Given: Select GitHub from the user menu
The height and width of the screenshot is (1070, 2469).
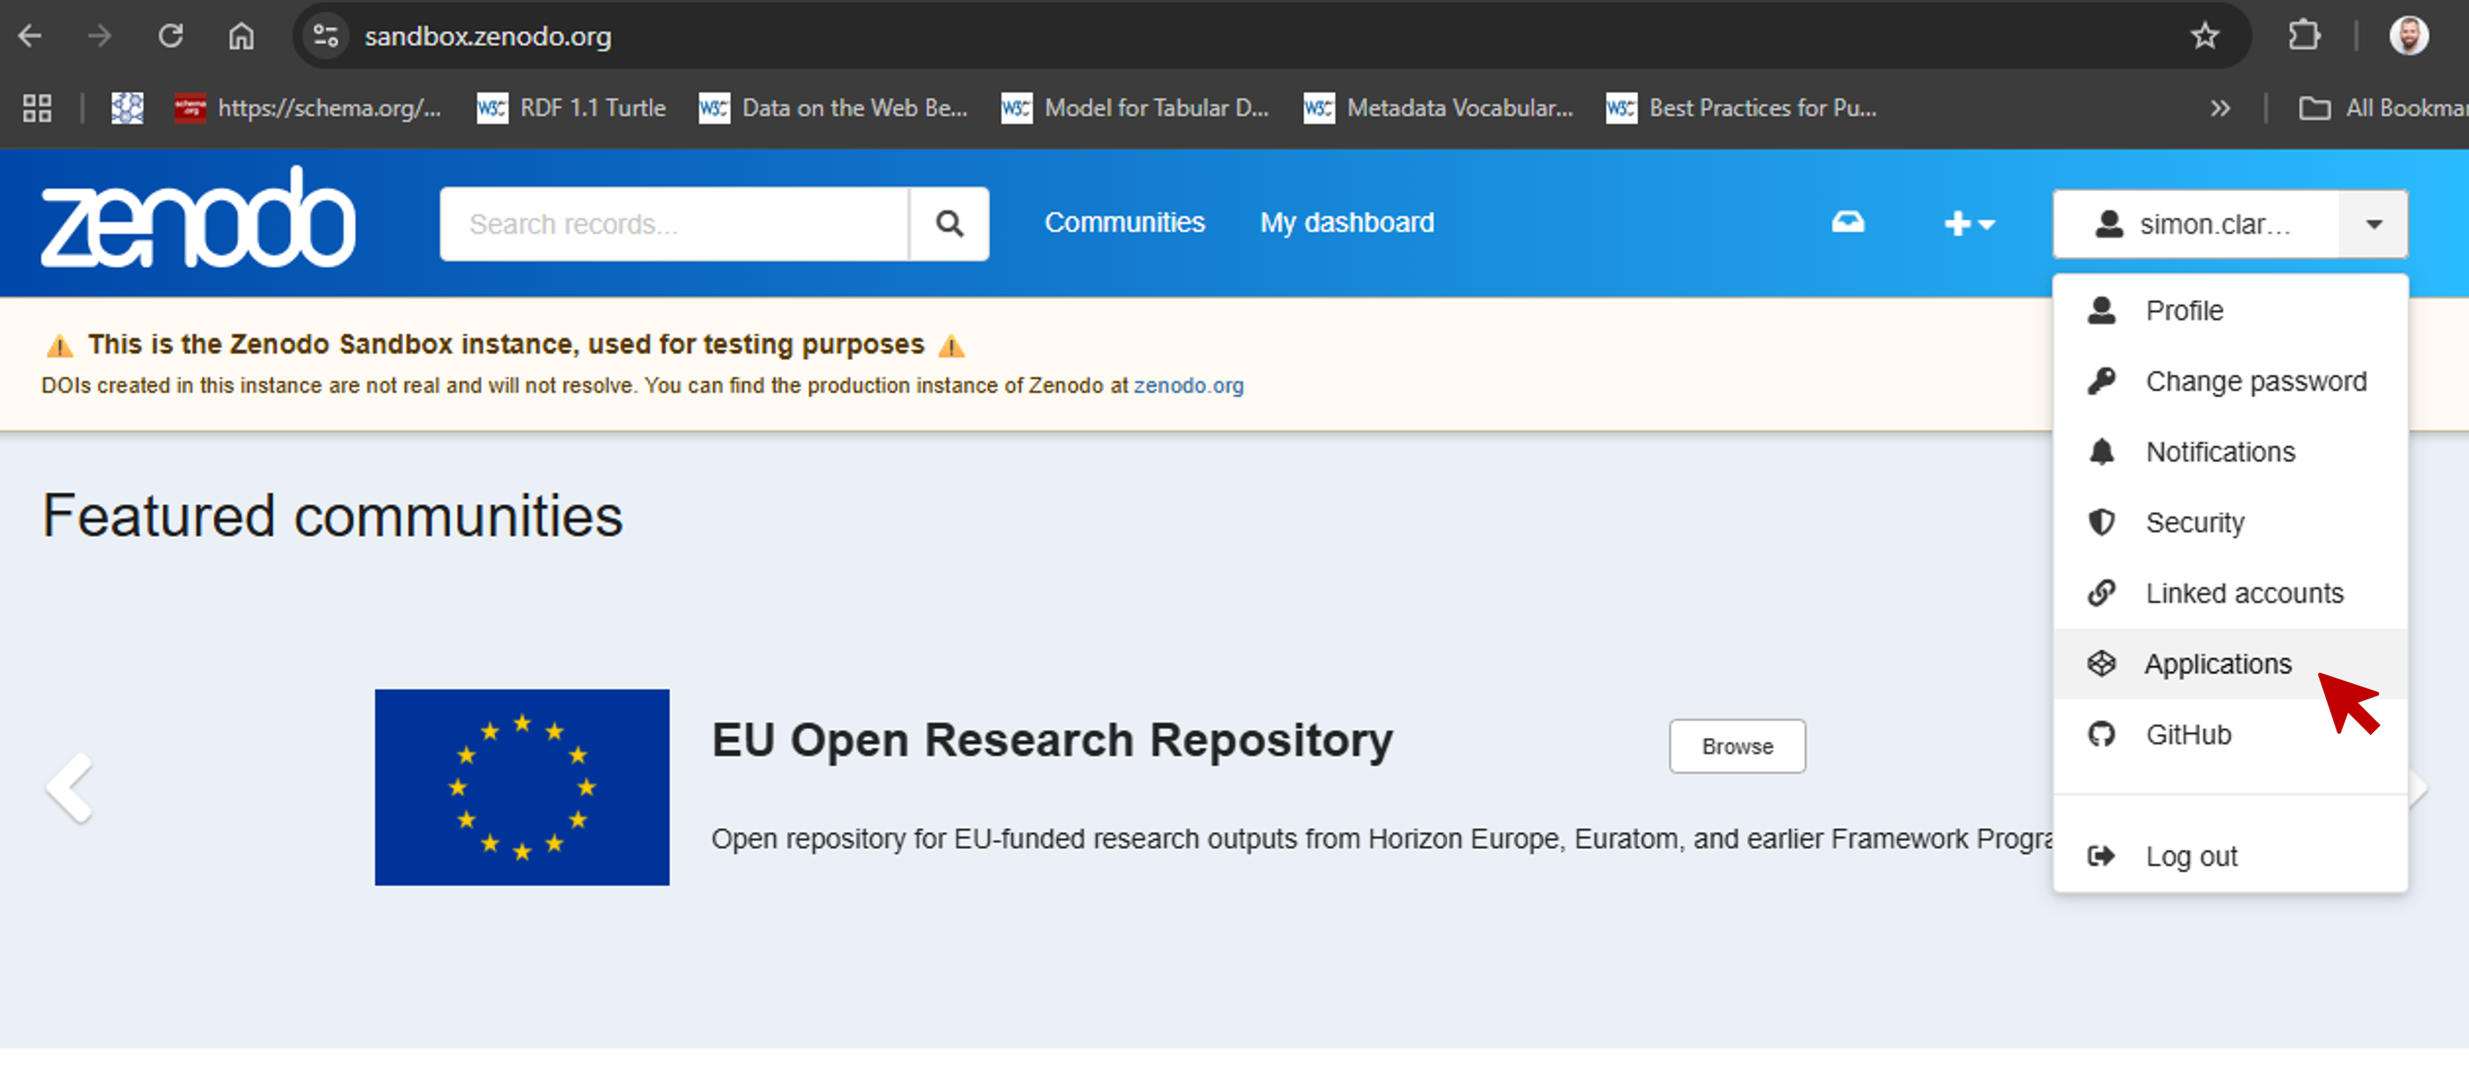Looking at the screenshot, I should click(x=2230, y=735).
